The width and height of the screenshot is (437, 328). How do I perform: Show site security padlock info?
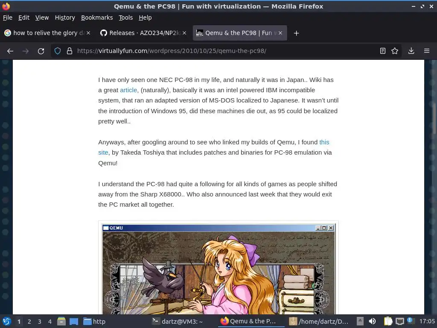point(70,51)
